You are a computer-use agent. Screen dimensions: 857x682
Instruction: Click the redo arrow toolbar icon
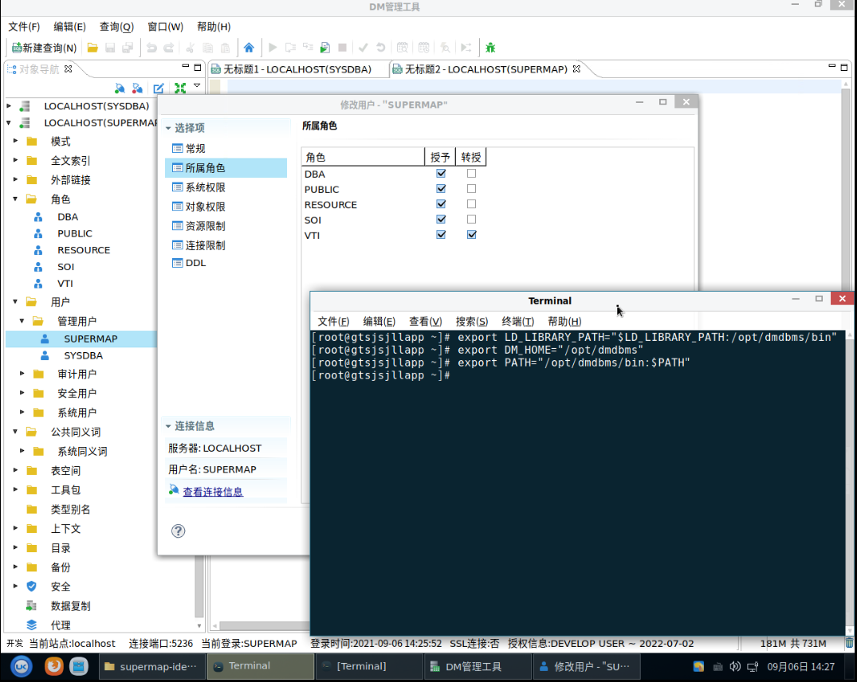169,48
